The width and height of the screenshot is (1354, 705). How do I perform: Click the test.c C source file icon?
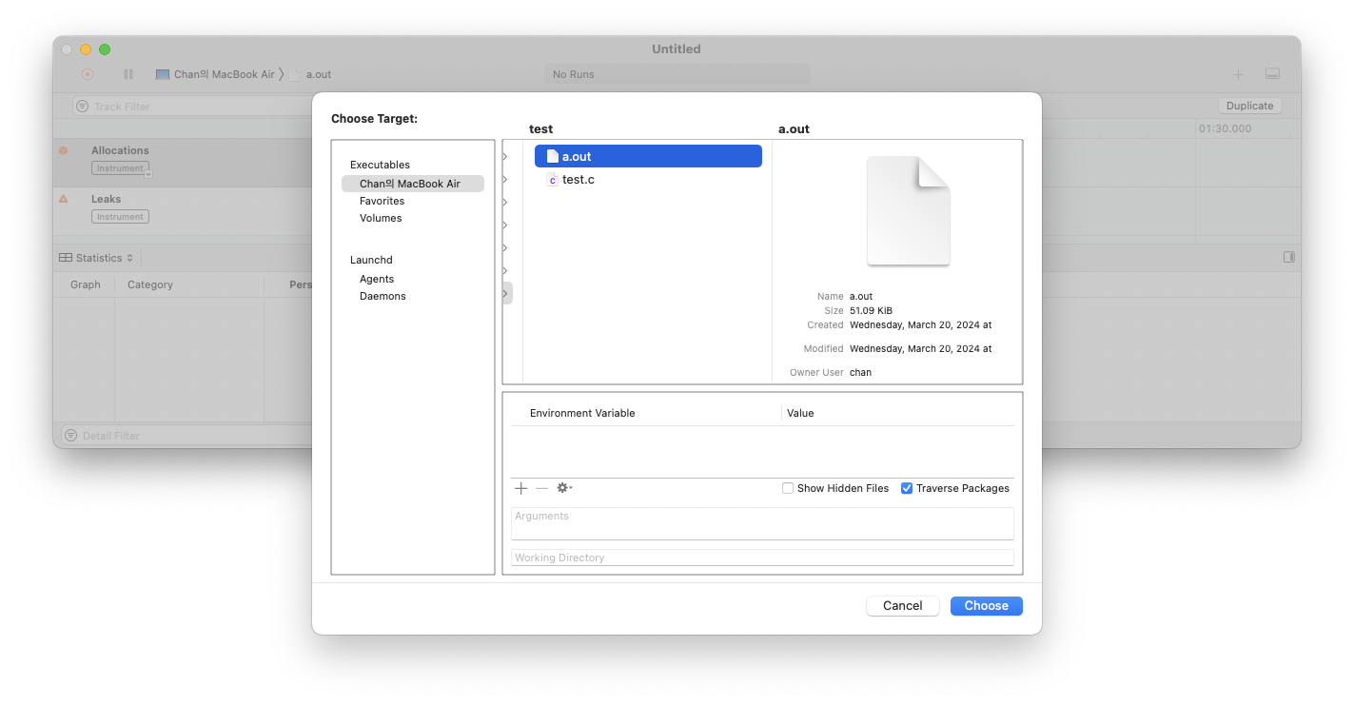click(x=552, y=179)
